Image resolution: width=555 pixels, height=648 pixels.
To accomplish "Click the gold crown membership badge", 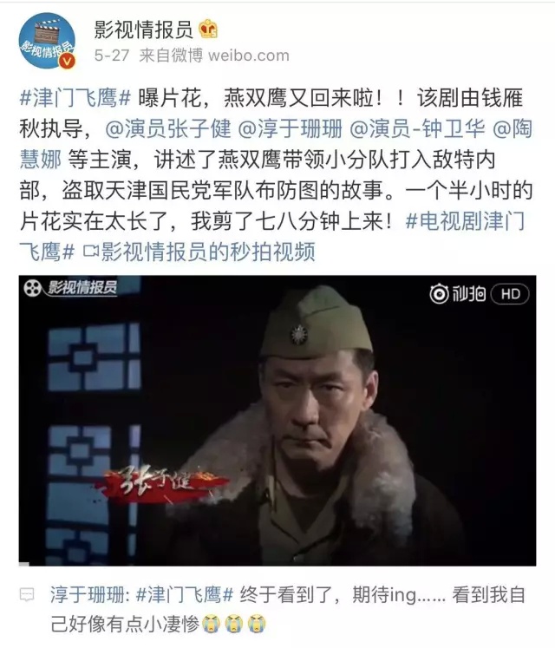I will (208, 29).
